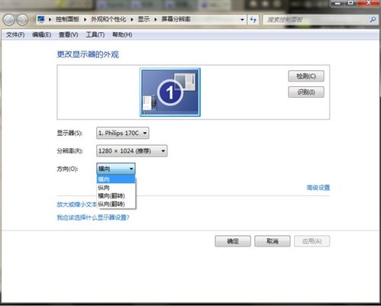The width and height of the screenshot is (381, 306).
Task: Click the Control Panel icon in address bar
Action: [41, 19]
